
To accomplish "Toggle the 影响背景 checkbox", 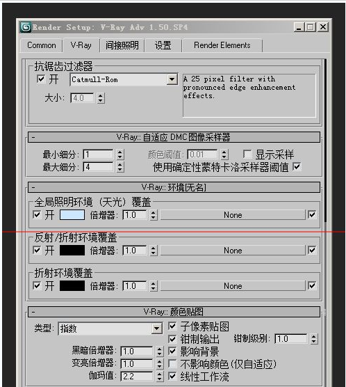I will click(172, 352).
